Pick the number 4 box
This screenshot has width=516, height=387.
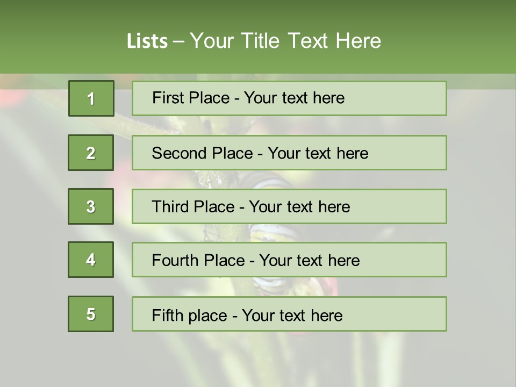91,260
